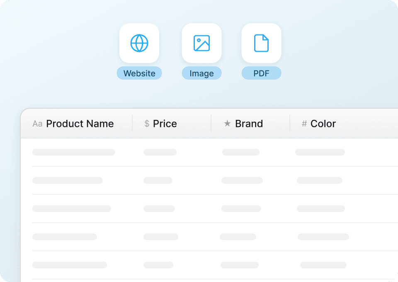Viewport: 398px width, 282px height.
Task: Select the Image label pill
Action: tap(201, 73)
